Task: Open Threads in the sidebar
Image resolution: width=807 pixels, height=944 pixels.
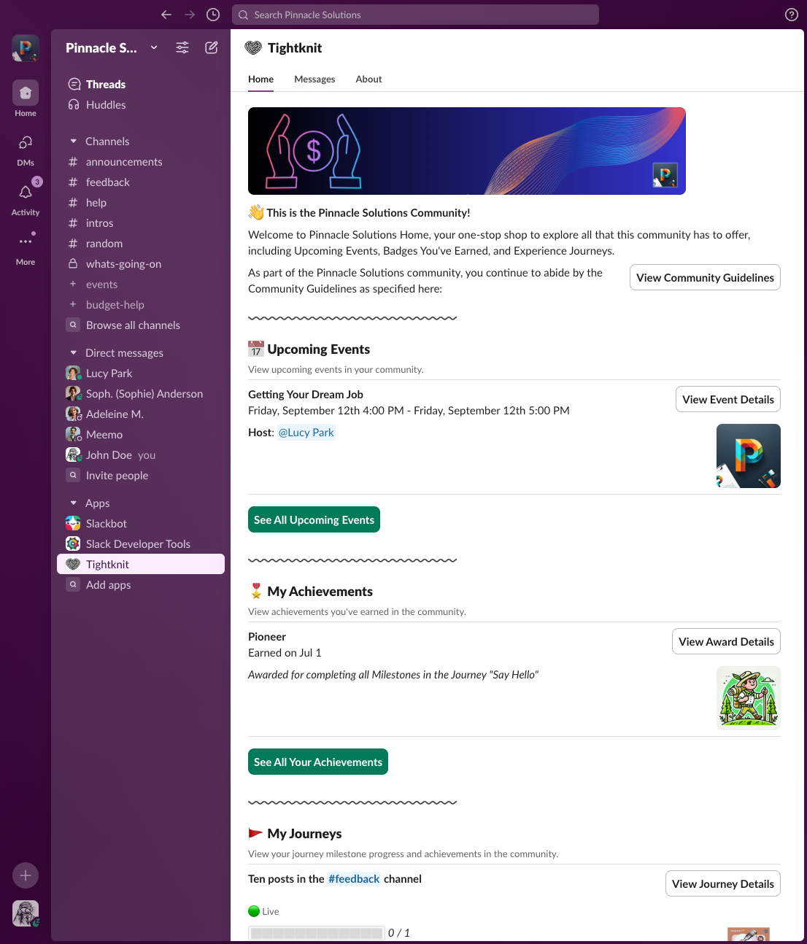Action: click(x=141, y=84)
